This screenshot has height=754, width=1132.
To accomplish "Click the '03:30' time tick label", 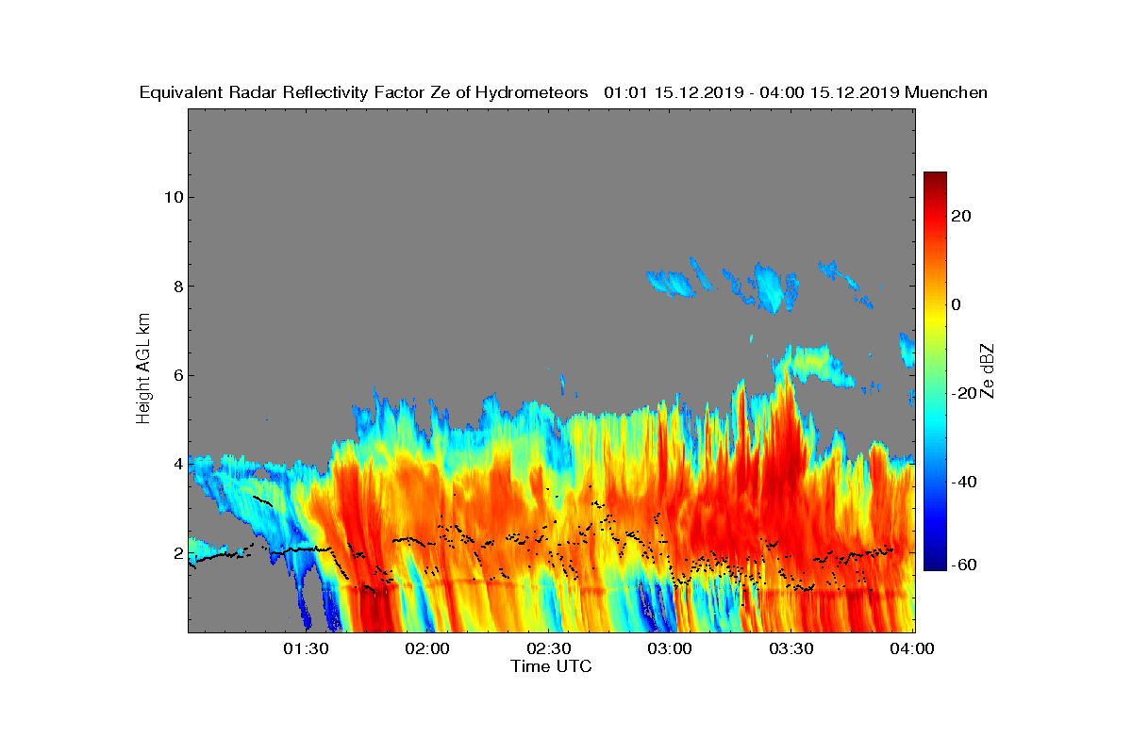I will [x=792, y=648].
